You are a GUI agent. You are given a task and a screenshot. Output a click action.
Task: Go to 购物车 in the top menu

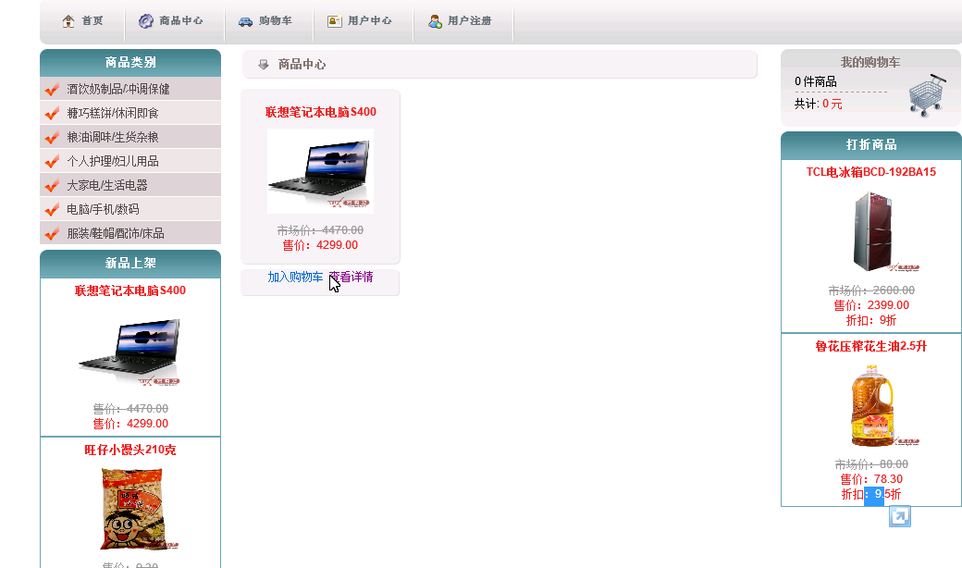coord(276,21)
